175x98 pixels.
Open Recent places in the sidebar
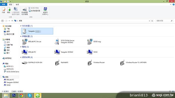pos(9,34)
